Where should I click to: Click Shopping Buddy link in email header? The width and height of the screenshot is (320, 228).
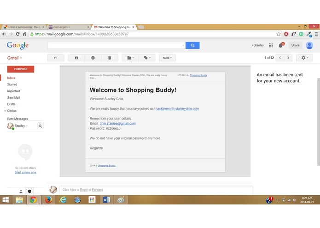coord(198,75)
